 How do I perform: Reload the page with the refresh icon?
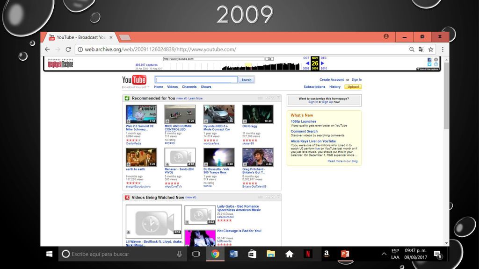tap(68, 50)
